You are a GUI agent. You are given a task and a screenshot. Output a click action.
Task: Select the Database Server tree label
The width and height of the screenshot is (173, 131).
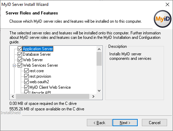pyautogui.click(x=37, y=54)
